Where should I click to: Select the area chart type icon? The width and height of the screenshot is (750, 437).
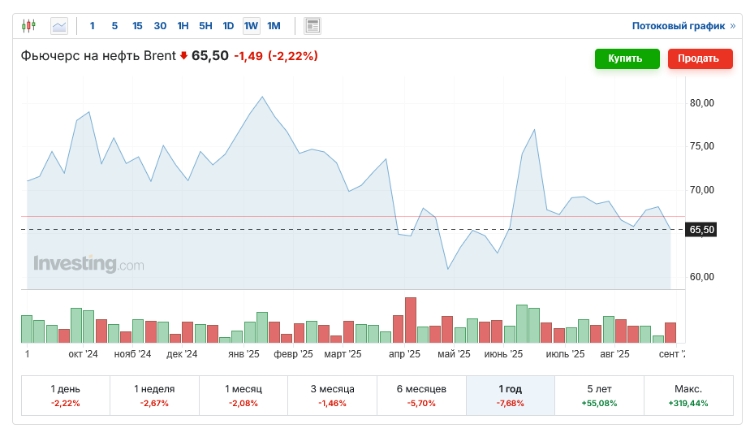(x=59, y=26)
